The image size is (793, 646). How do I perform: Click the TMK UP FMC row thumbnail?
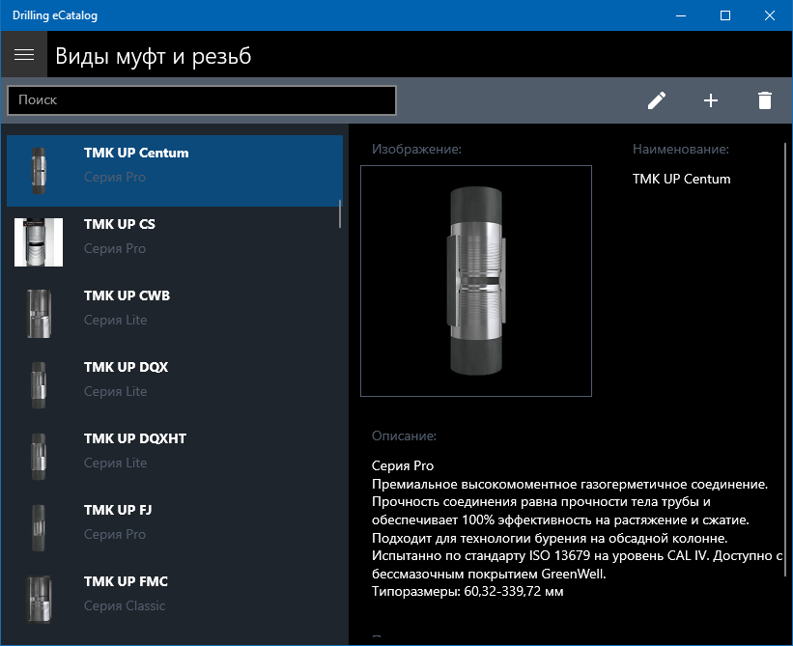39,599
